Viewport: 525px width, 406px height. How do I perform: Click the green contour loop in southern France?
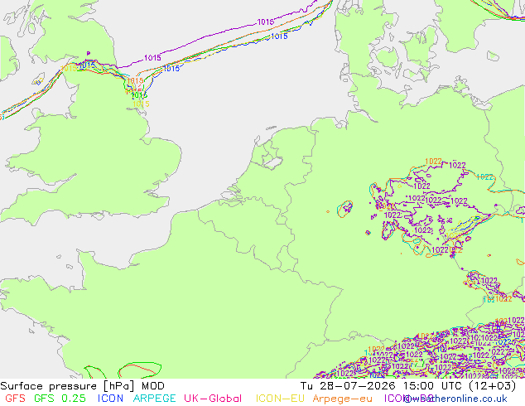pos(140,370)
